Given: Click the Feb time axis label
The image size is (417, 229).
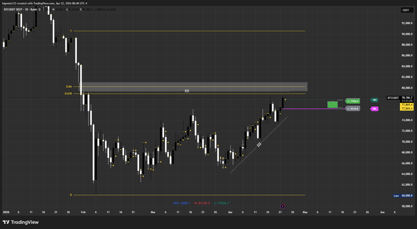Looking at the screenshot, I should 83,212.
